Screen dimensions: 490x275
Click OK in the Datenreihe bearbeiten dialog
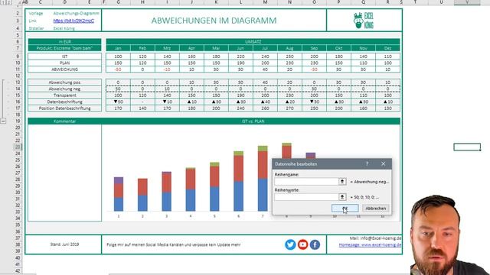click(345, 209)
